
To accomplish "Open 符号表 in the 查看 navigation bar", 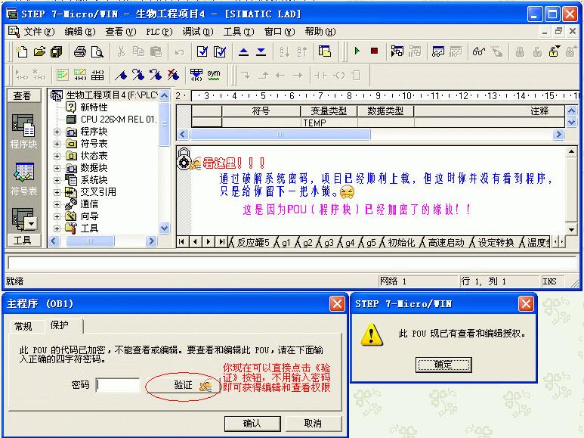I will pyautogui.click(x=24, y=179).
